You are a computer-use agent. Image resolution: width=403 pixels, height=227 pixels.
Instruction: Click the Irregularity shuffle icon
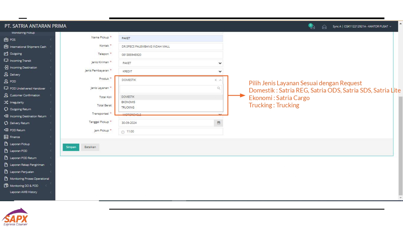click(6, 102)
